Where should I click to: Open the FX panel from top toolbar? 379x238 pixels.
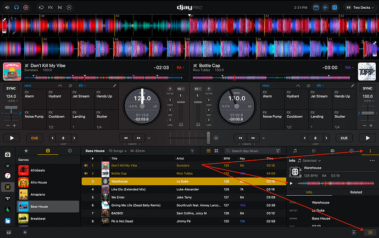click(x=51, y=8)
